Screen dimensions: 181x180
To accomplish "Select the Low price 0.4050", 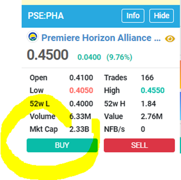I will (81, 90).
